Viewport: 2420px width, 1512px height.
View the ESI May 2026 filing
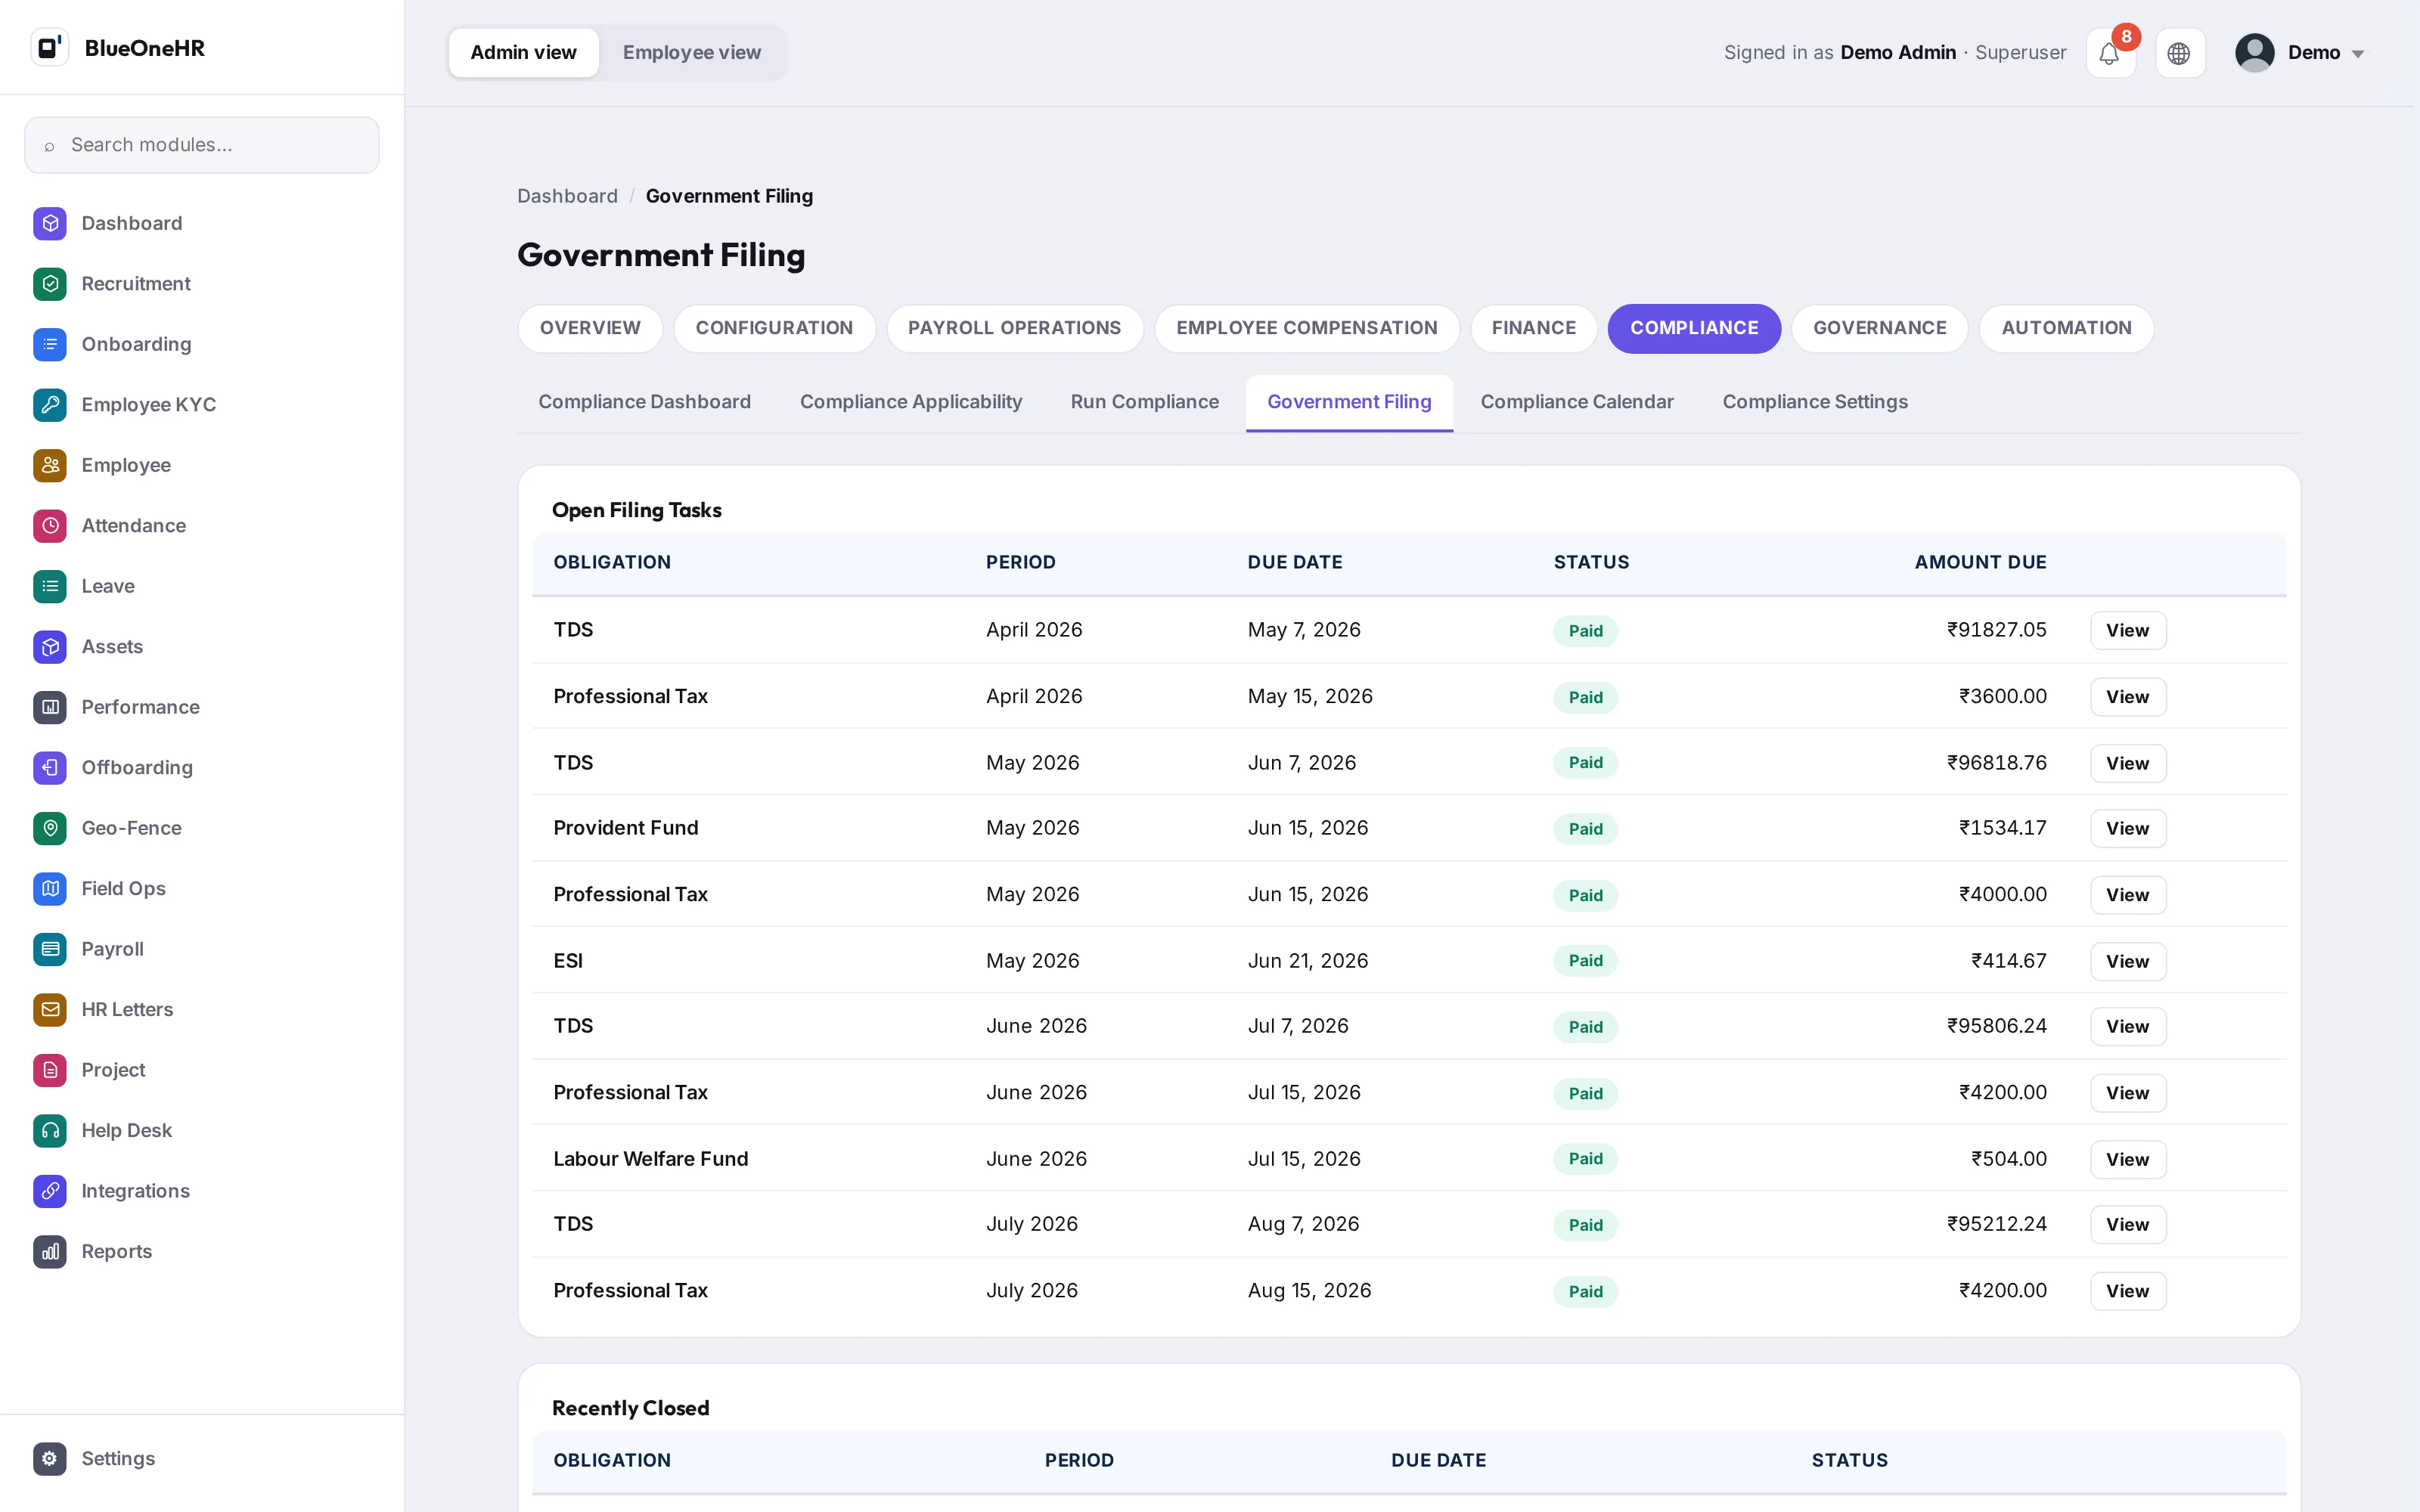2127,962
